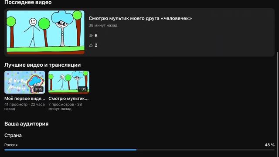Click the 0:15 duration badge
Screen dimensions: 279x157
38,89
